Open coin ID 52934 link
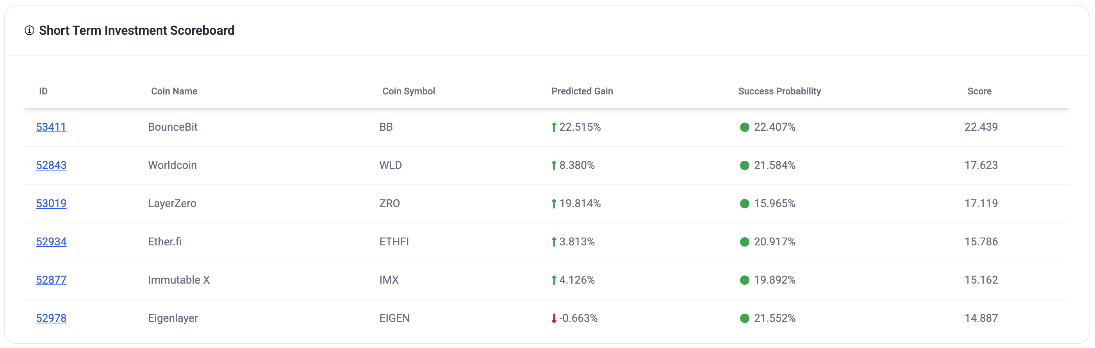 coord(51,242)
